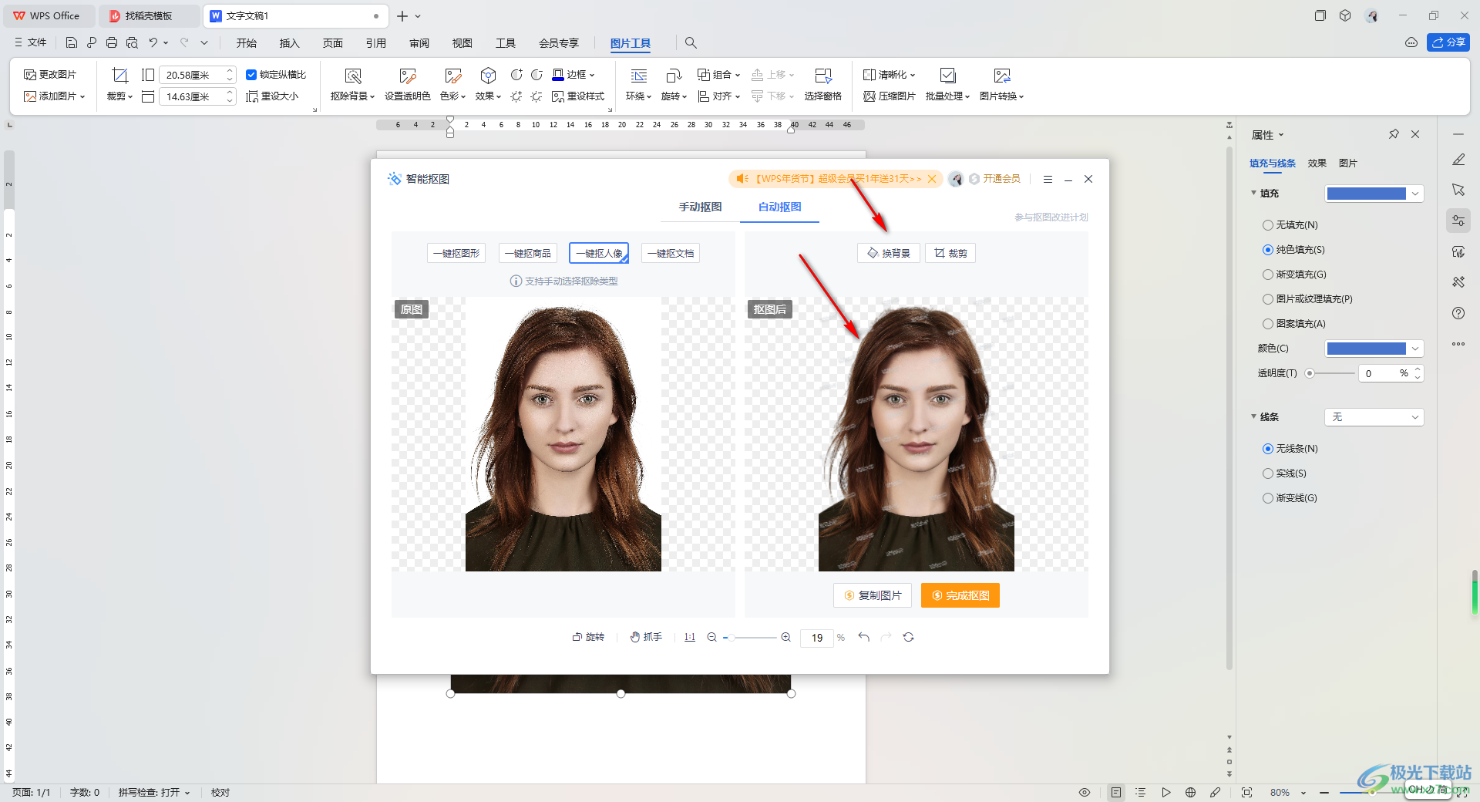1480x802 pixels.
Task: Switch to Auto Cutout (自动抠图) tab
Action: tap(779, 207)
